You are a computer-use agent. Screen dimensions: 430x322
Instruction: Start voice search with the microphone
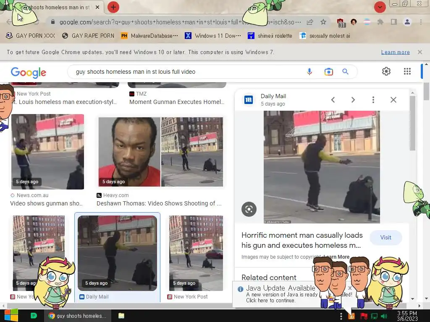(309, 72)
